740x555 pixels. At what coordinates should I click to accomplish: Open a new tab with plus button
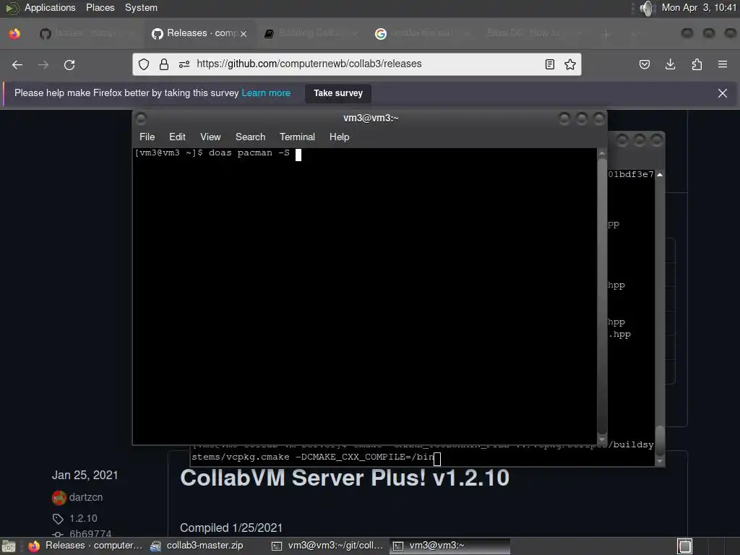606,34
